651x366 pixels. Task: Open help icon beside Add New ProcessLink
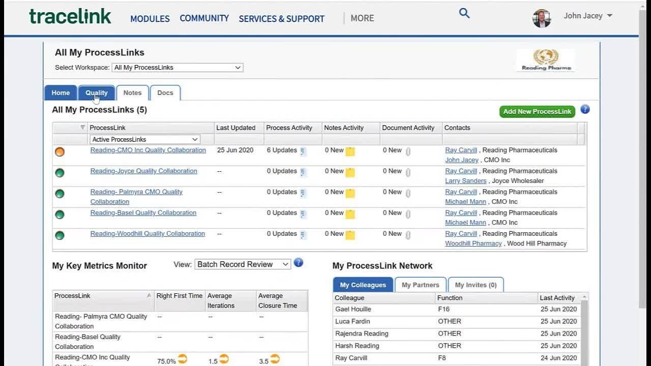click(x=585, y=109)
